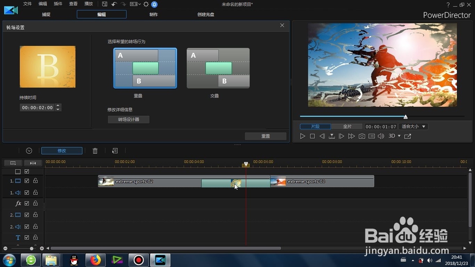This screenshot has width=475, height=267.
Task: Delete selected item with trash icon
Action: point(95,151)
